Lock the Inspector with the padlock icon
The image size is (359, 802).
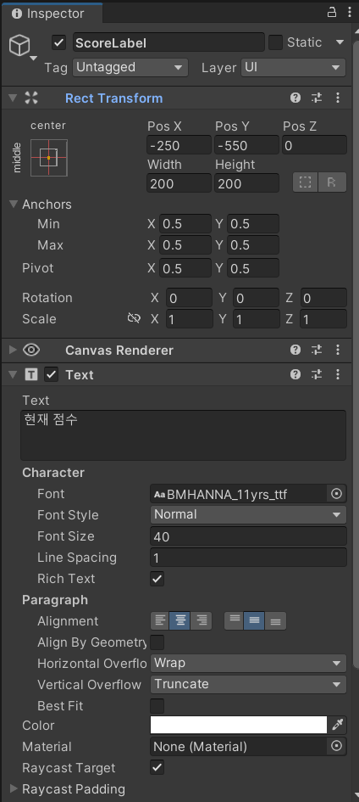[x=331, y=13]
